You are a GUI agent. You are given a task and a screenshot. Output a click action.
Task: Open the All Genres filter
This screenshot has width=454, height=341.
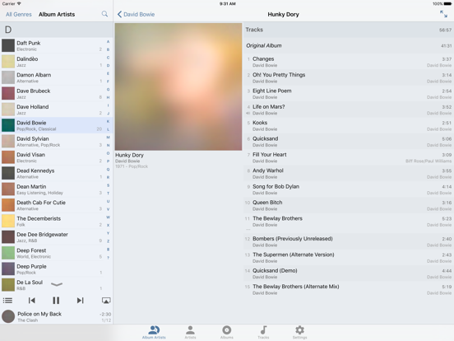tap(19, 14)
